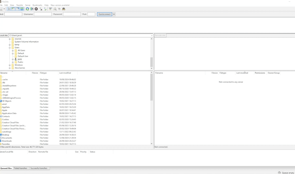This screenshot has width=295, height=174.
Task: Search files with binoculars icon
Action: [x=64, y=9]
